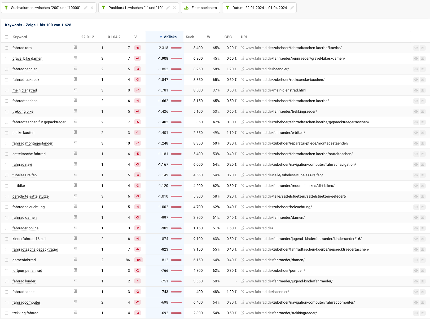The height and width of the screenshot is (319, 430).
Task: Check the mein dienstrad row checkbox
Action: click(x=7, y=90)
